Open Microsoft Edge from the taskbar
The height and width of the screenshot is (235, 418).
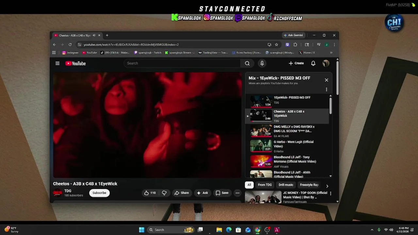229,230
